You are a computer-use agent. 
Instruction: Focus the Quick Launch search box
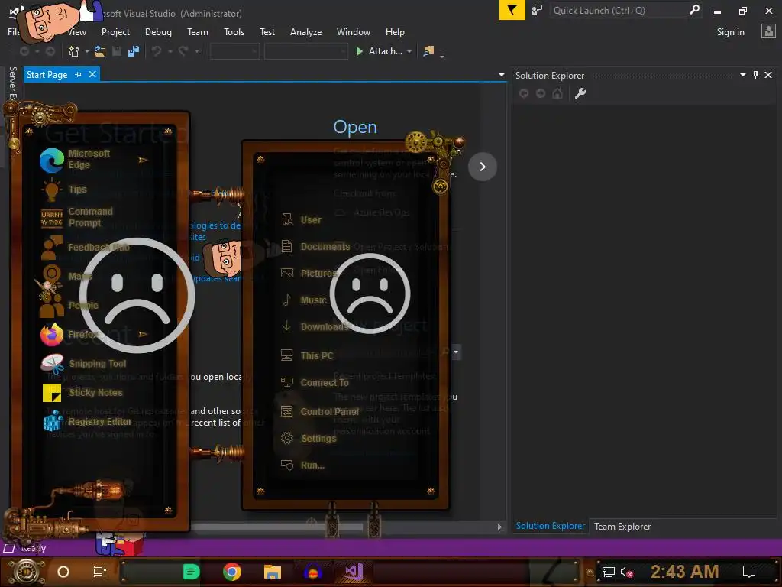coord(626,11)
